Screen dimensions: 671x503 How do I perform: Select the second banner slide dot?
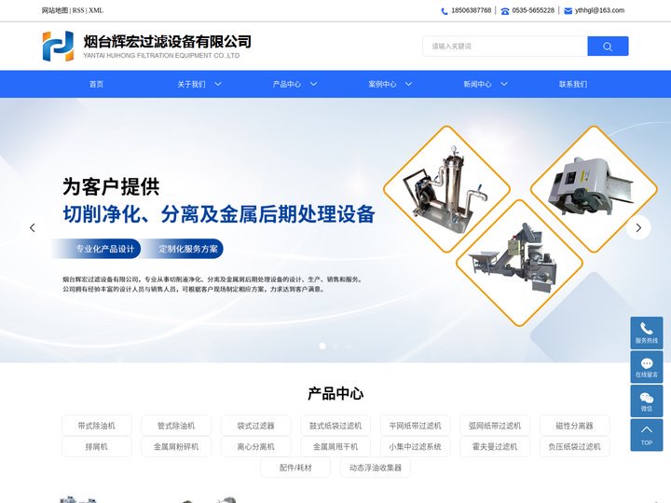click(335, 346)
